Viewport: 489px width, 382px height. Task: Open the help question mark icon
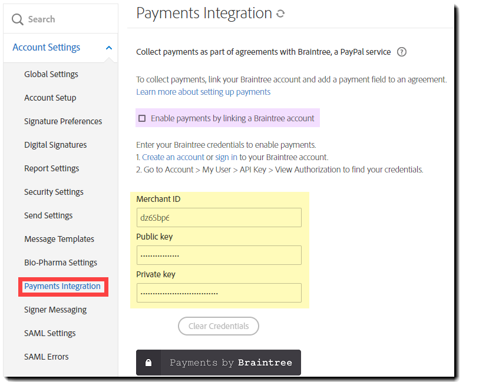pos(402,52)
